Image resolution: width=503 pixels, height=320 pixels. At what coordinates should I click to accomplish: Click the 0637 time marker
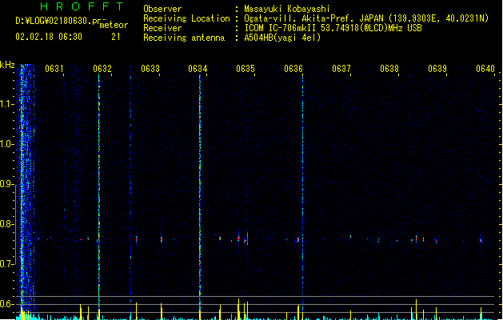pyautogui.click(x=341, y=69)
